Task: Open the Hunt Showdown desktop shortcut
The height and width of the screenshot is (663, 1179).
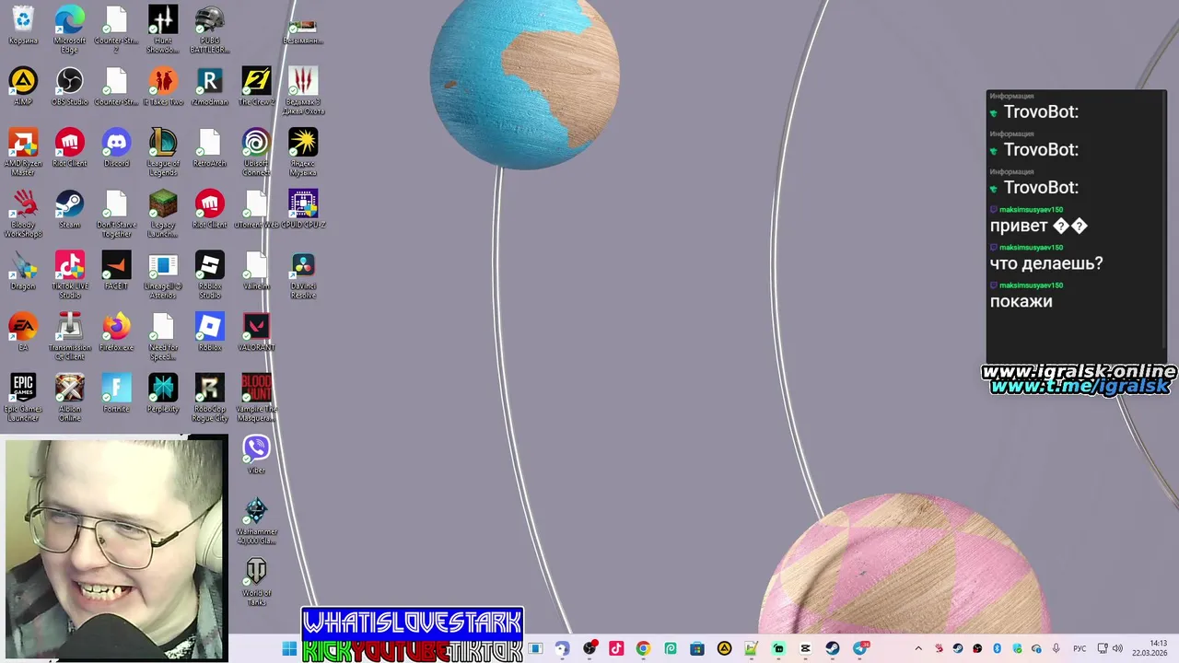Action: [163, 29]
